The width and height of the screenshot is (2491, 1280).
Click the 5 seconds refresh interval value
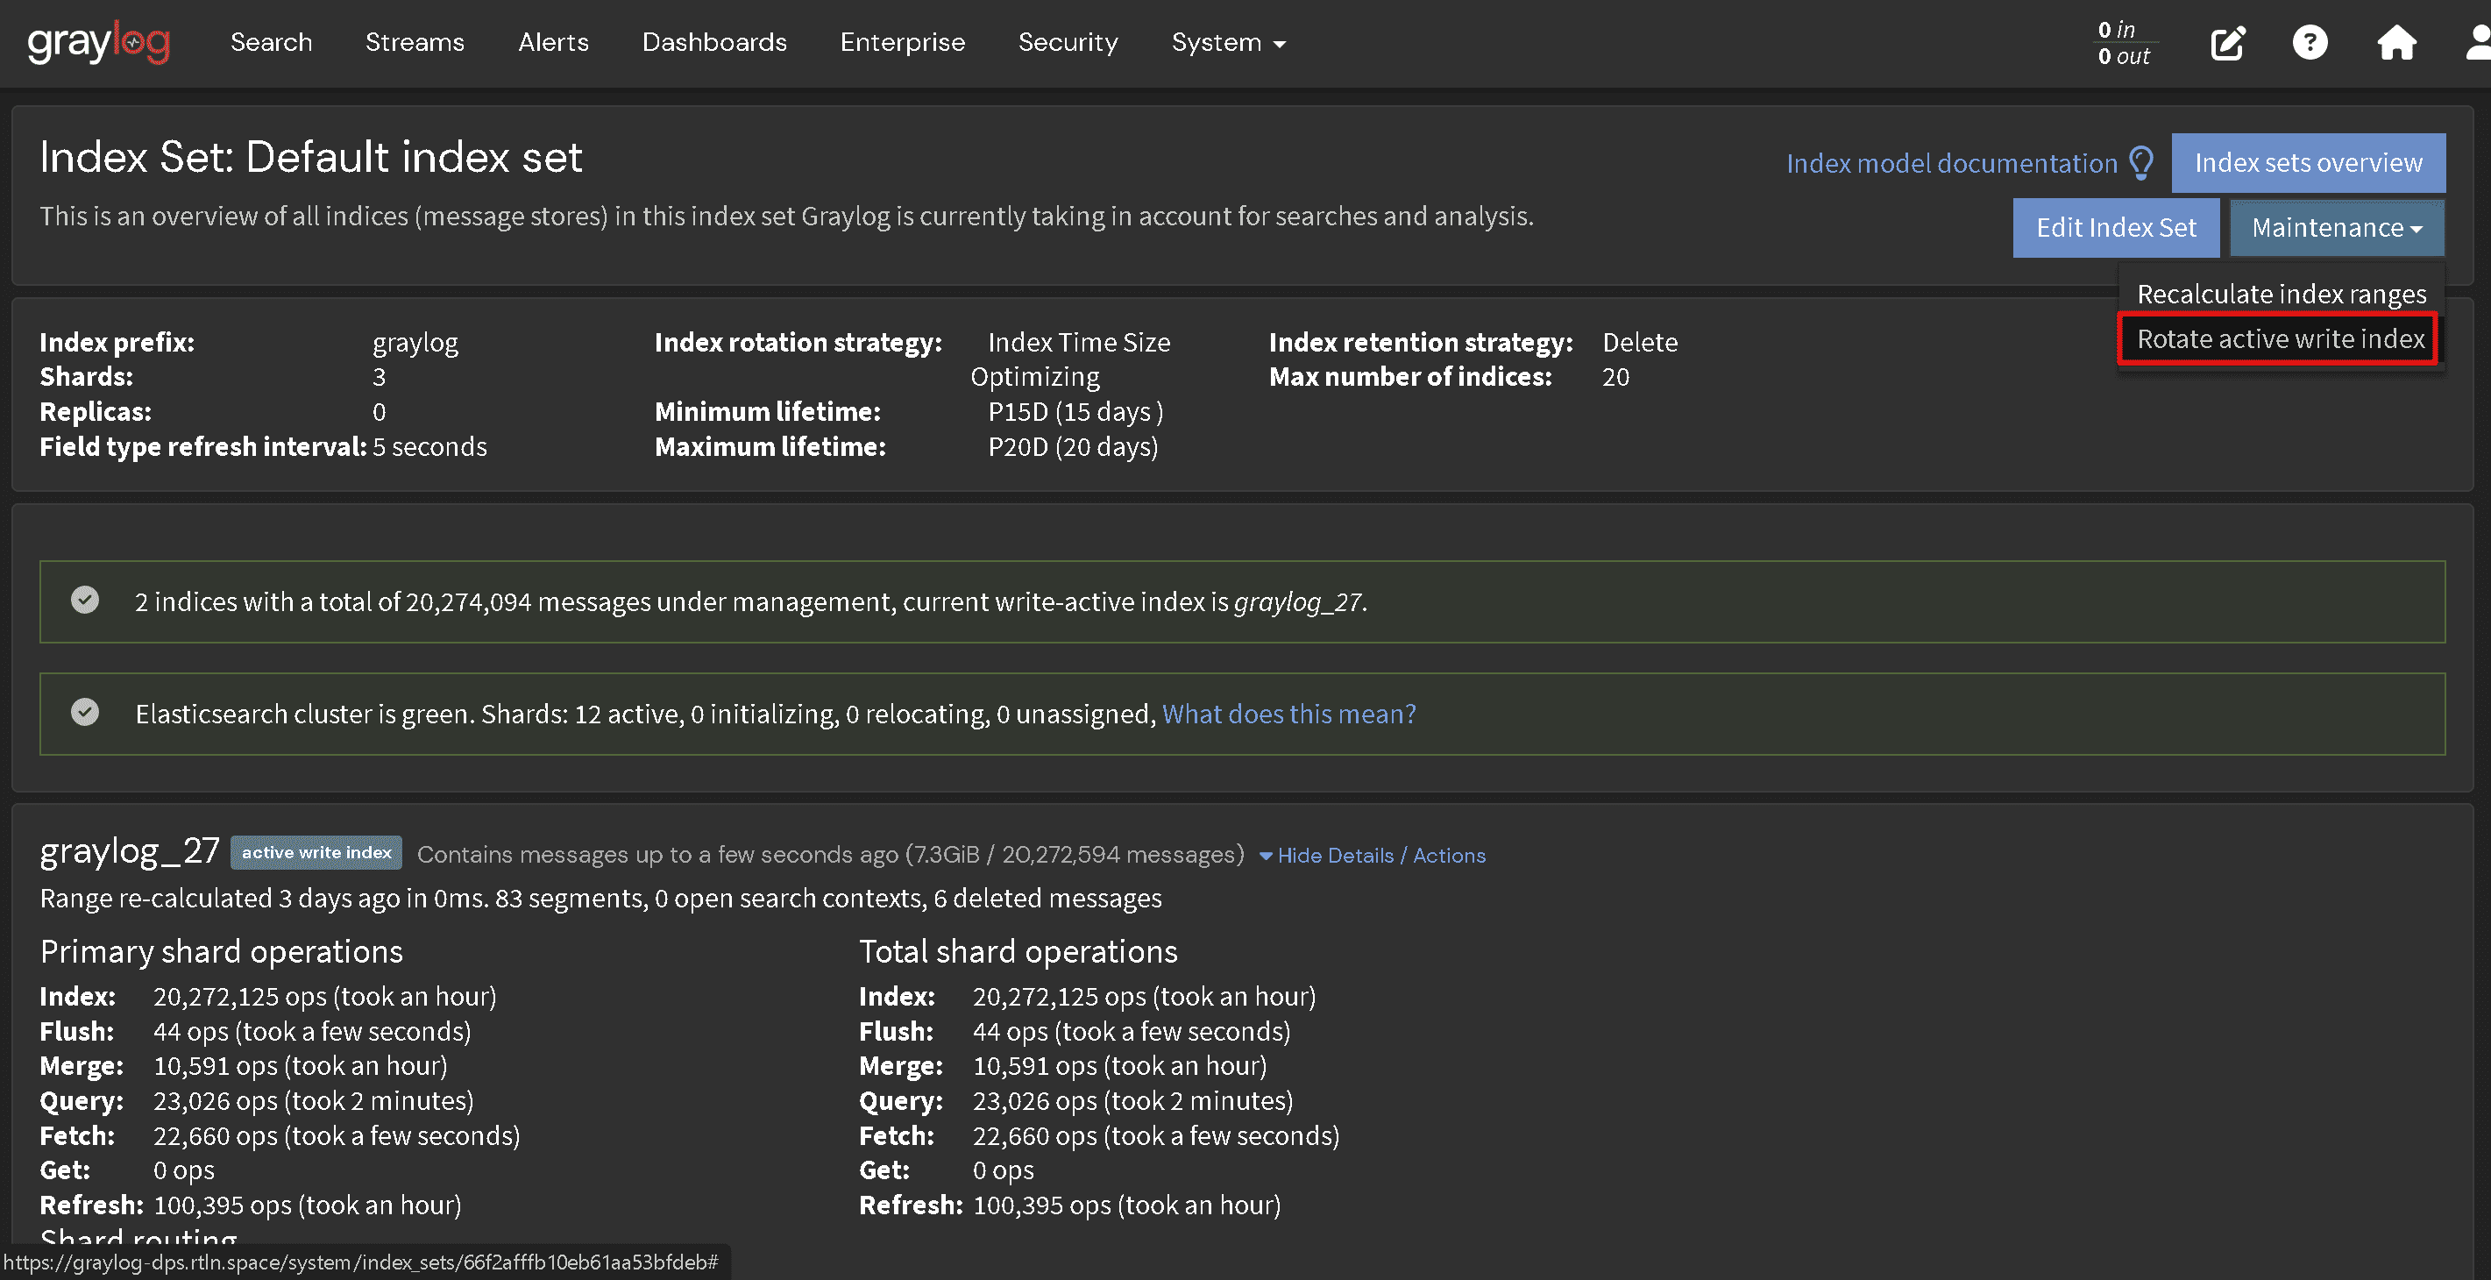[429, 446]
